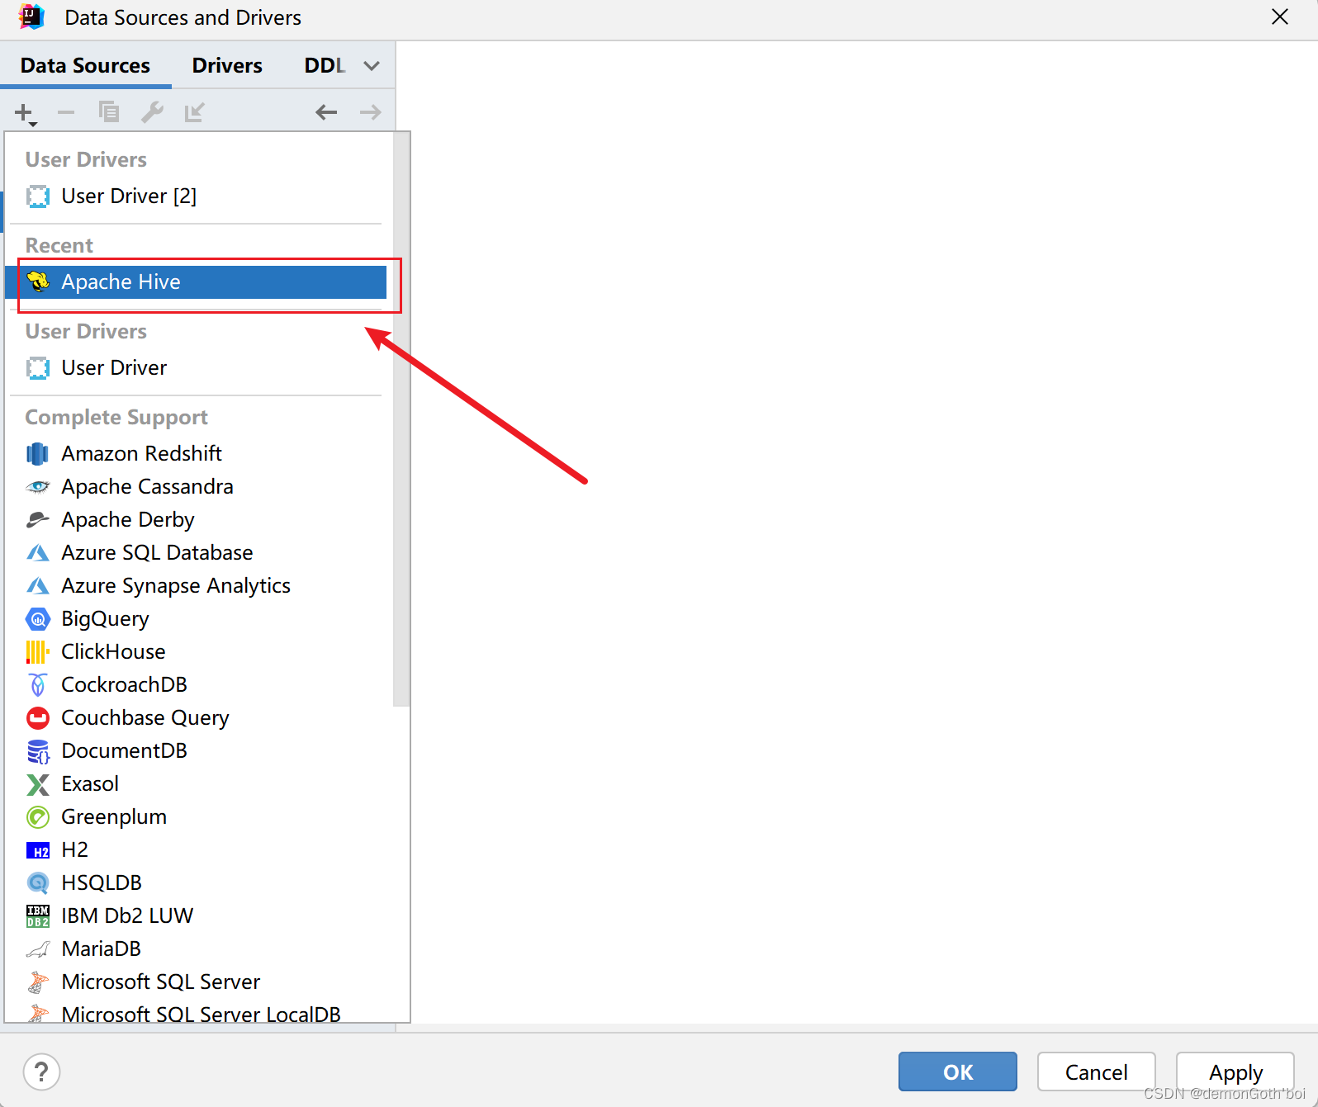Click the Cancel button
Screen dimensions: 1318x1107
click(x=1096, y=1072)
